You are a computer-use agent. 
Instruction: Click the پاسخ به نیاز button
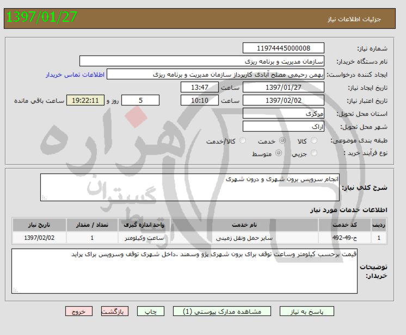point(306,312)
